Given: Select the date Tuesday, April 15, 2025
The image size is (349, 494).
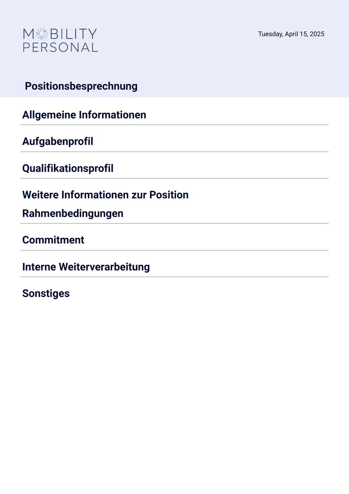Looking at the screenshot, I should point(291,34).
